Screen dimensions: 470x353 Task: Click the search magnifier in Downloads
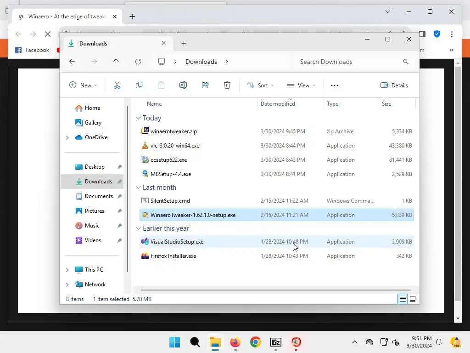(406, 62)
